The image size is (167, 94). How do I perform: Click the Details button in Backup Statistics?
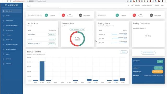point(124,52)
